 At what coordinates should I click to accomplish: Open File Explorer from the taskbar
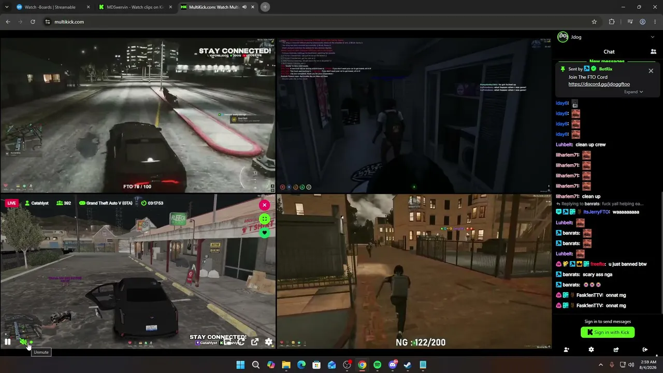click(286, 365)
